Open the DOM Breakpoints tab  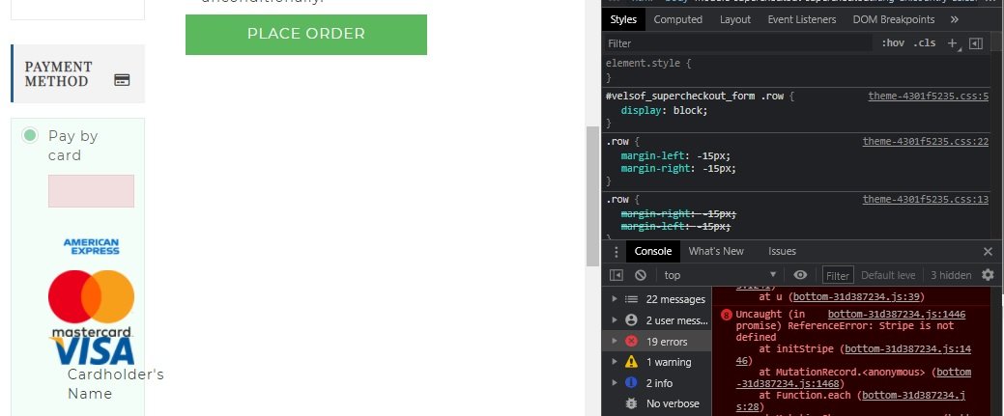pyautogui.click(x=893, y=20)
